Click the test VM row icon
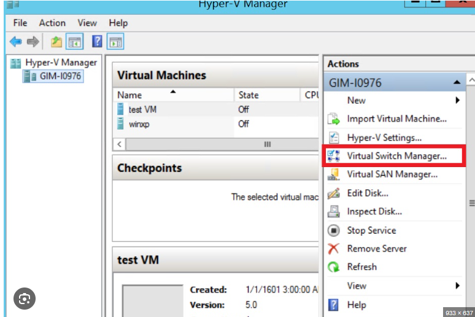 click(120, 109)
